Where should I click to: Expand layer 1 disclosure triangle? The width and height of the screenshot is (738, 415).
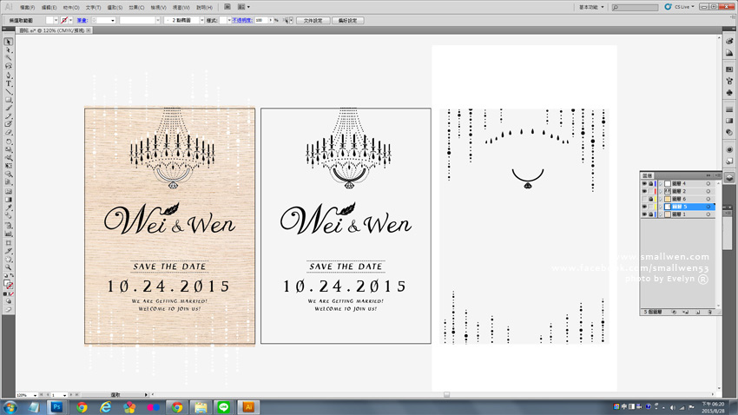point(661,214)
